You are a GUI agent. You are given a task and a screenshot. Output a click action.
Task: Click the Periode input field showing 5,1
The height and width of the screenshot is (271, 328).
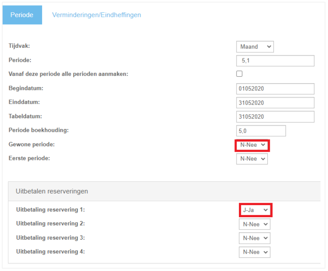coord(275,61)
